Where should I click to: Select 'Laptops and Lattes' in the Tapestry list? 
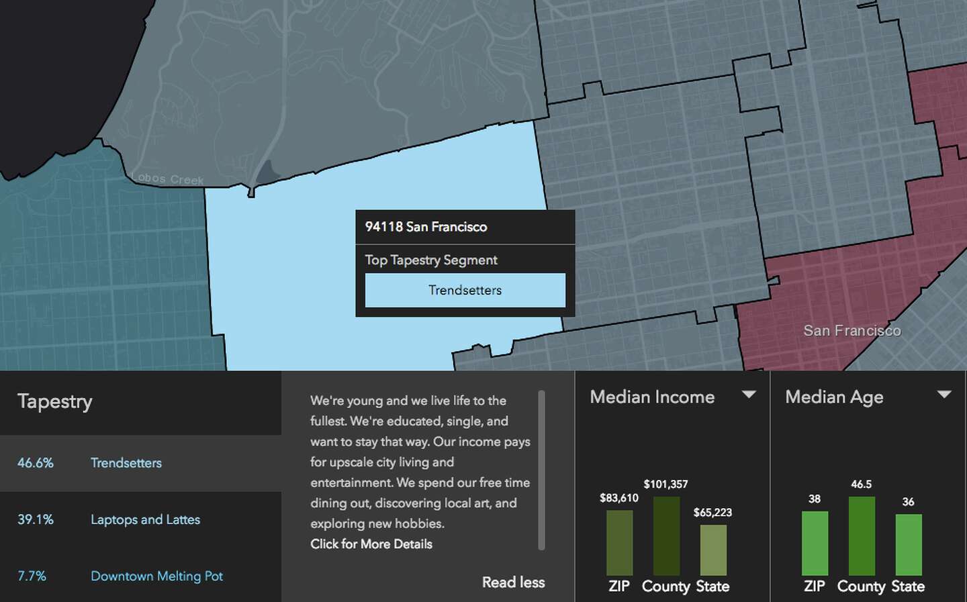(145, 519)
